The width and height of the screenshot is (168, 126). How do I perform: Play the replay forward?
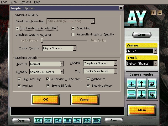(x=77, y=120)
